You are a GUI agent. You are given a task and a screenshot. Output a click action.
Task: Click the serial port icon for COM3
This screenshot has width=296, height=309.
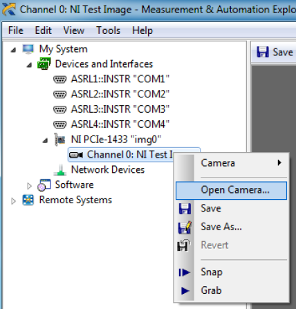point(60,109)
